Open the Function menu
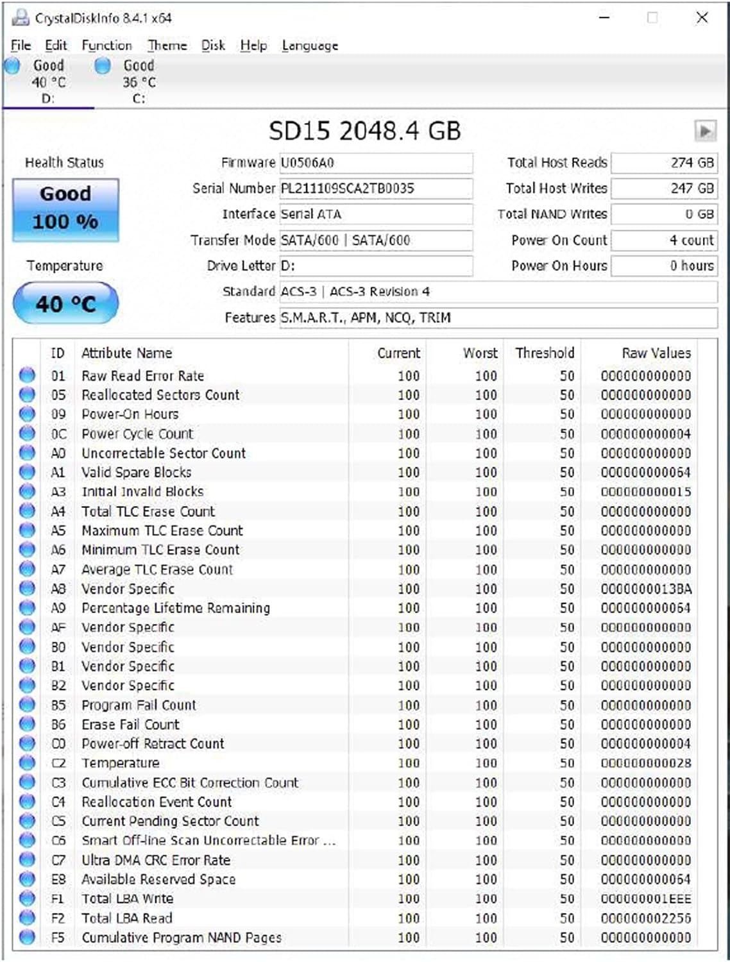 (106, 46)
